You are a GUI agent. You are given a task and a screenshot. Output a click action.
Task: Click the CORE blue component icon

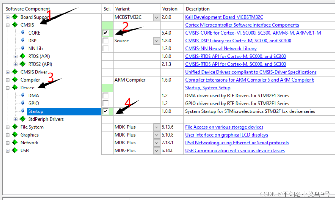click(23, 32)
